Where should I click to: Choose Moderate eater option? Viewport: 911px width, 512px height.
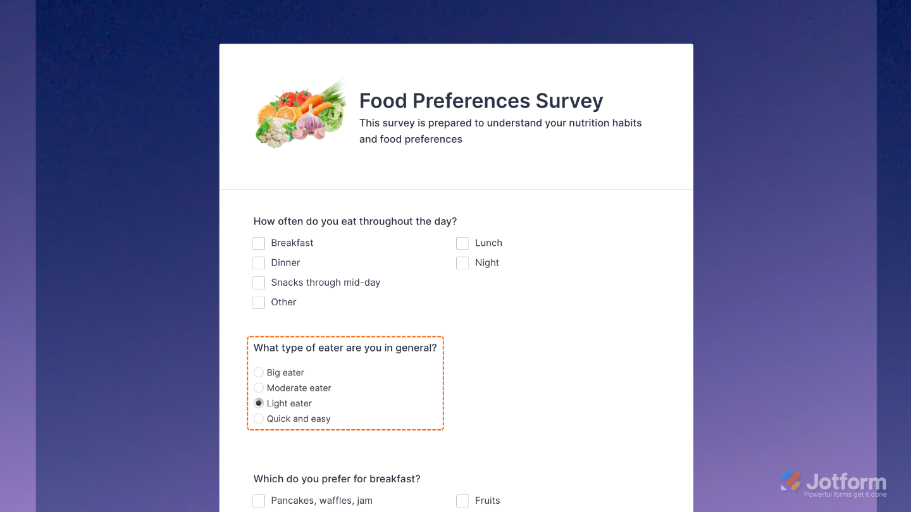point(259,387)
